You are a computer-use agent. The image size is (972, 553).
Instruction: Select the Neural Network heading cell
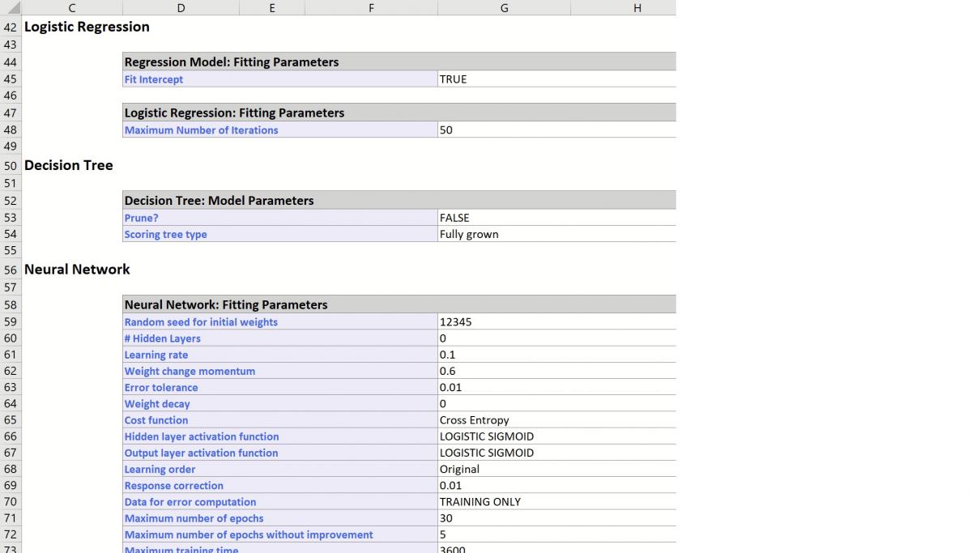(x=77, y=270)
